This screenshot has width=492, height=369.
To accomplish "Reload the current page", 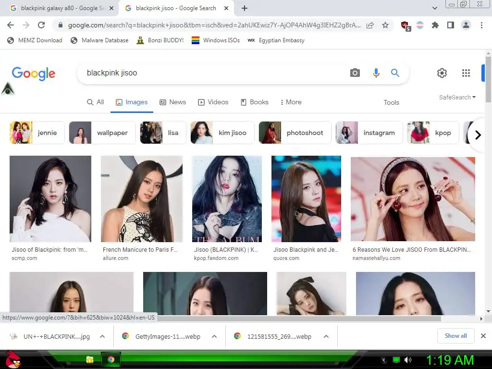I will point(41,25).
